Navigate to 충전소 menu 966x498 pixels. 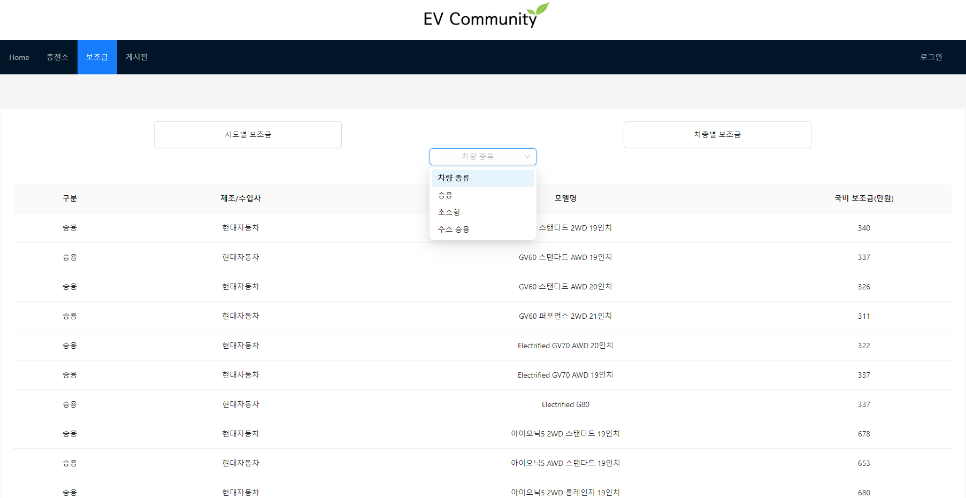(57, 57)
